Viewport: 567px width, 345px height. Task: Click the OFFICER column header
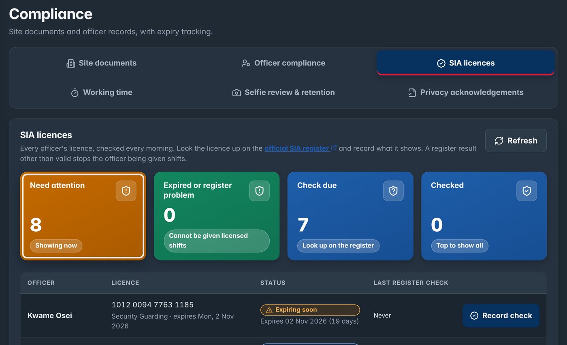41,283
